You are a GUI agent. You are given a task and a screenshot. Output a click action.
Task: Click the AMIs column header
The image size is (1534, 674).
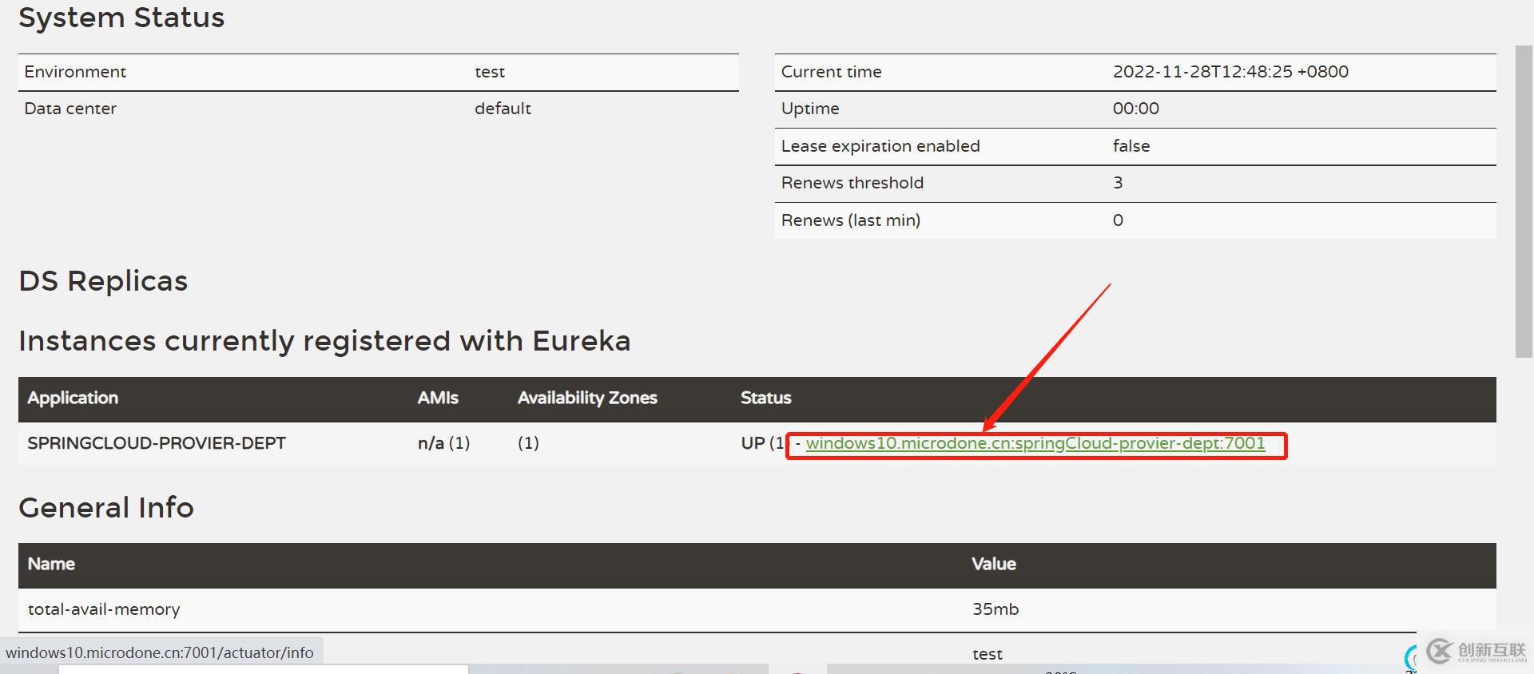[x=438, y=398]
